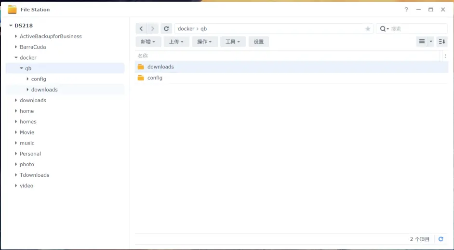The image size is (454, 250).
Task: Select downloads name in file list
Action: click(x=160, y=67)
